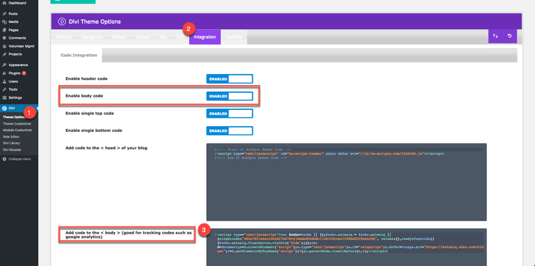Screen dimensions: 535x266
Task: Click the import/export arrows icon
Action: pos(495,36)
